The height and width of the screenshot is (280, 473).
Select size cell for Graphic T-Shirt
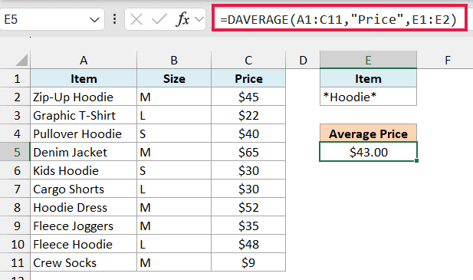(x=174, y=116)
